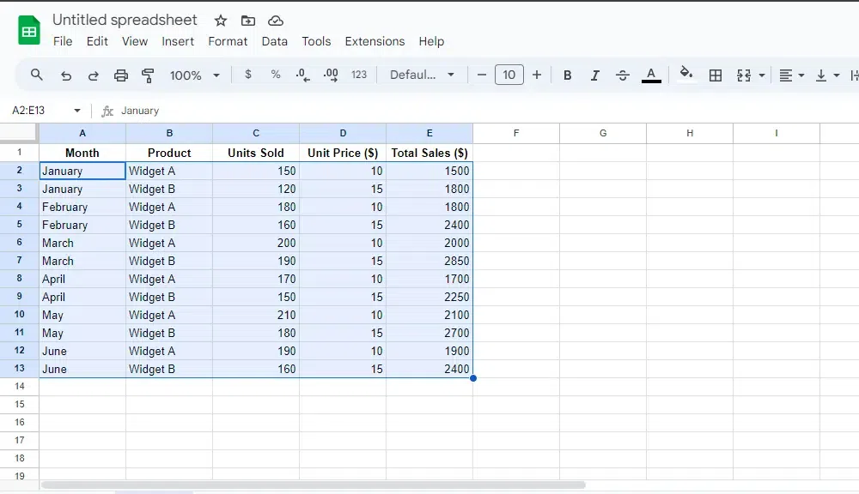Open the Insert menu
Image resolution: width=859 pixels, height=494 pixels.
click(178, 41)
